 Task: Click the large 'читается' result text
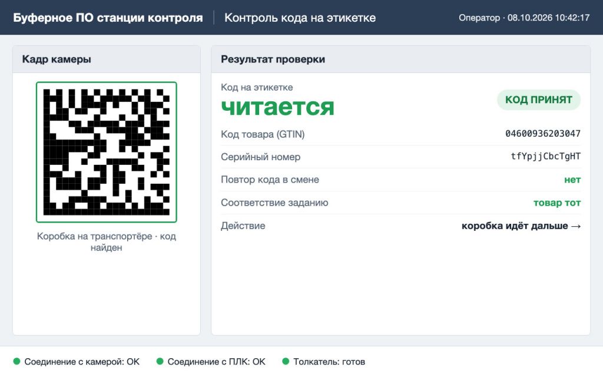(278, 107)
